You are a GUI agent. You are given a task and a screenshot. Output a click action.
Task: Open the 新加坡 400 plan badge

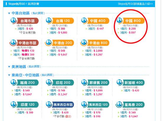(134, 83)
